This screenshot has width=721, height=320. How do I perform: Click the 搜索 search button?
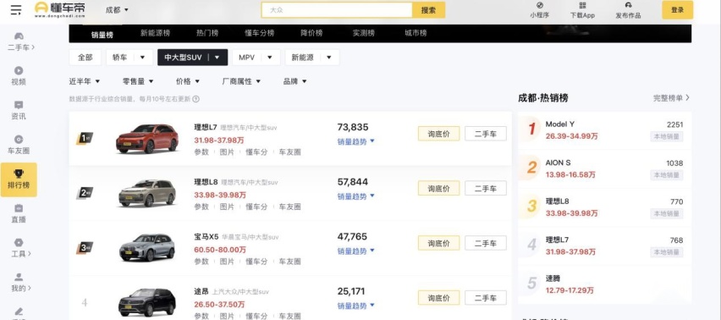(x=428, y=10)
